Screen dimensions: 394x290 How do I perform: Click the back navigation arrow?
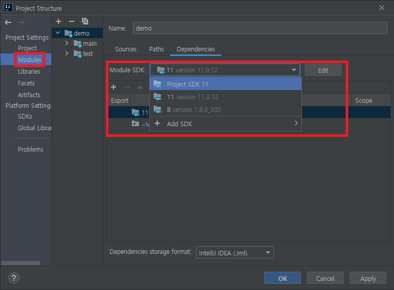point(8,22)
